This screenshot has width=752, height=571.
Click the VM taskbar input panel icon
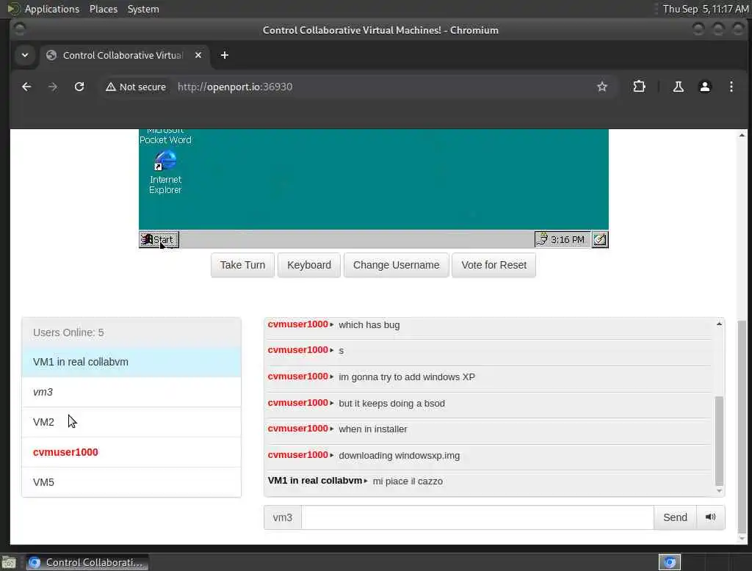599,239
